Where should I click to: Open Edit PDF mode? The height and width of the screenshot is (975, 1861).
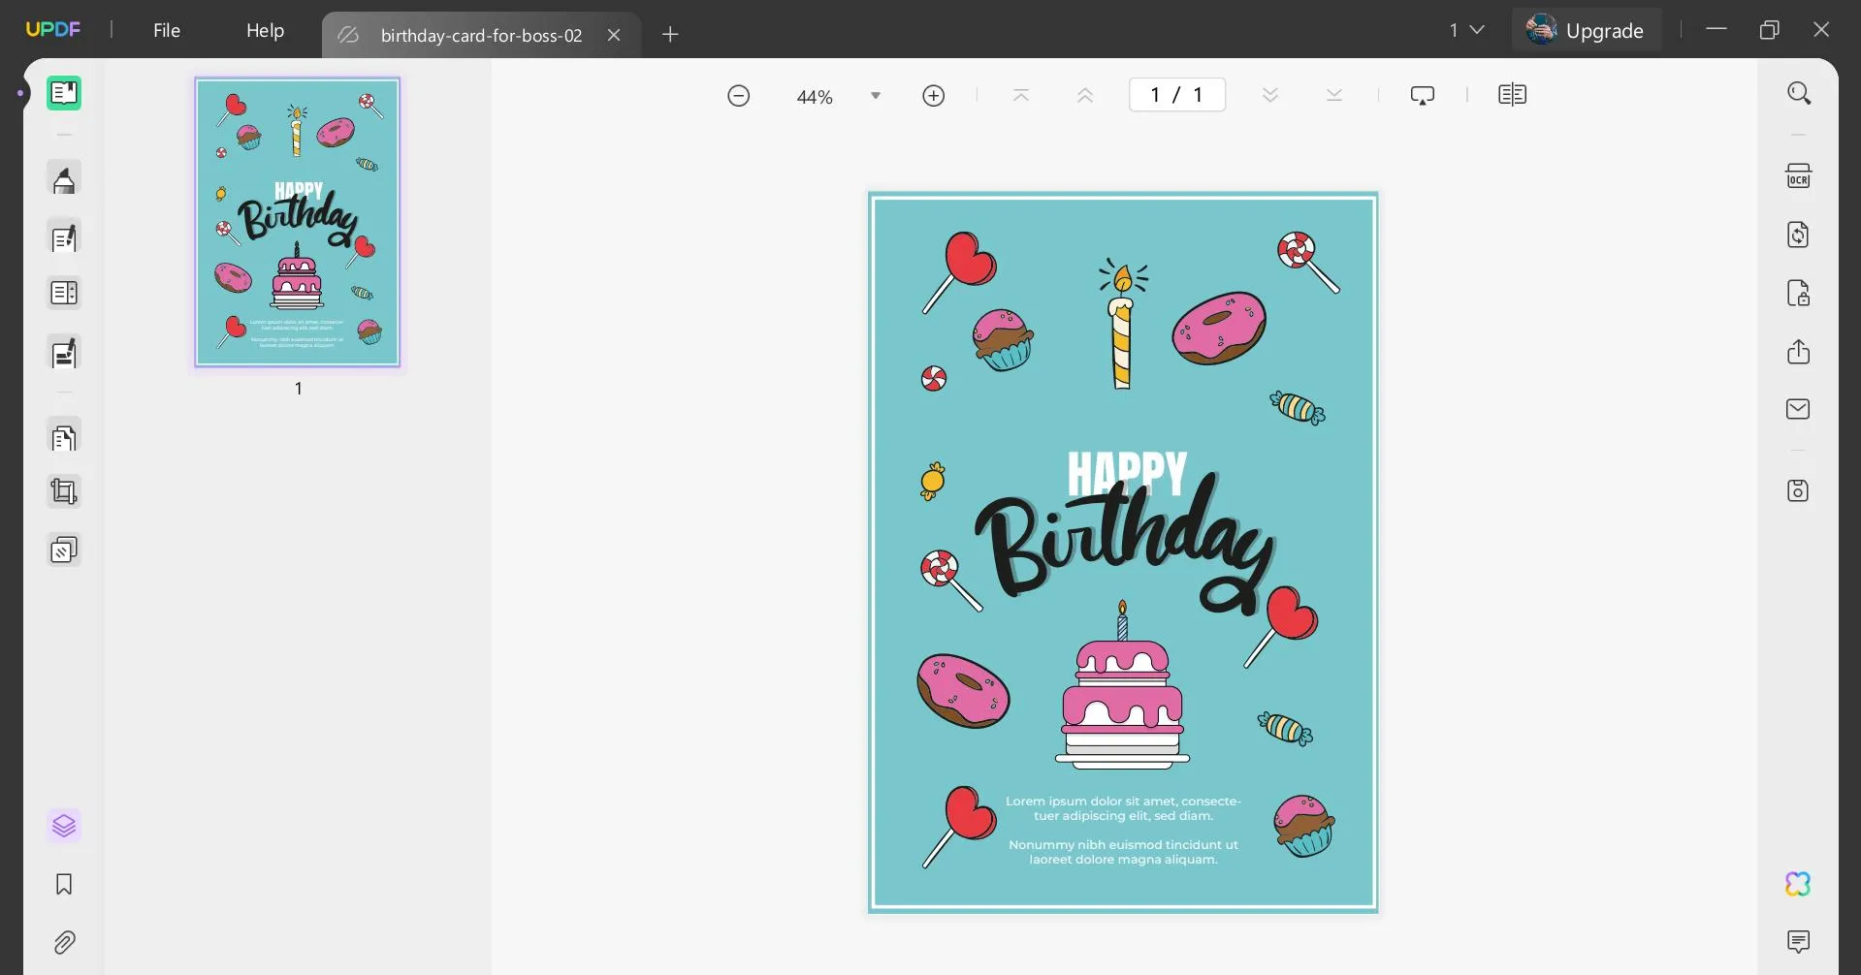[x=64, y=237]
